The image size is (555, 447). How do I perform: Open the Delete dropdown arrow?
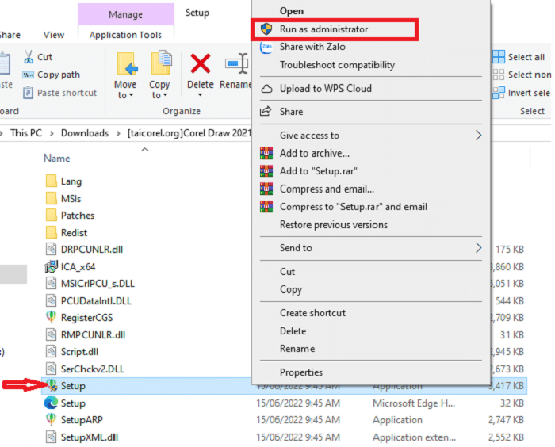click(200, 95)
